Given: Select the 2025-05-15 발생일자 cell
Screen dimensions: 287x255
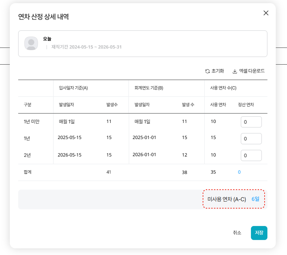Looking at the screenshot, I should pyautogui.click(x=70, y=138).
